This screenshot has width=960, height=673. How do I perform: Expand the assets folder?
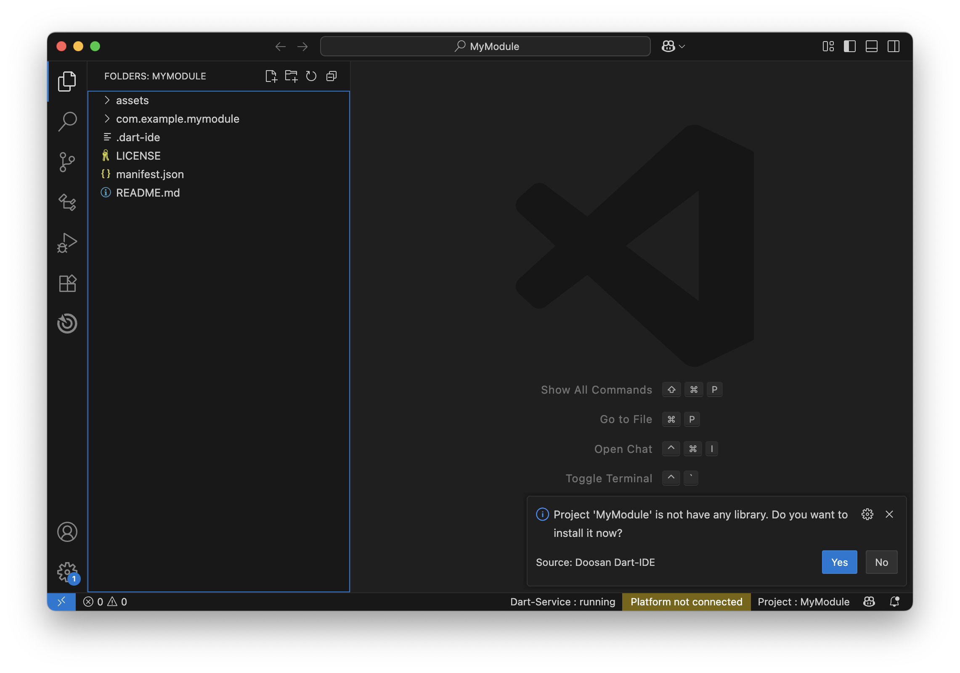tap(132, 100)
